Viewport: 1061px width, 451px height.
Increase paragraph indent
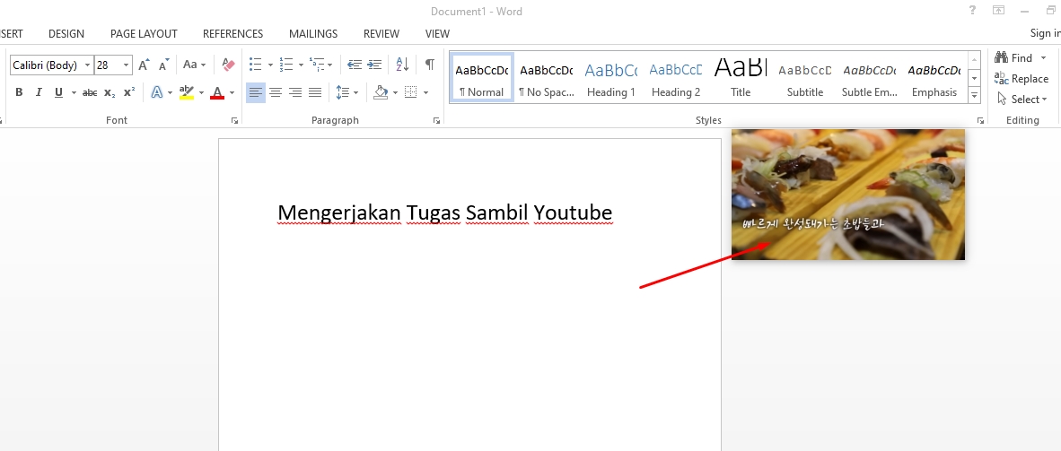374,65
